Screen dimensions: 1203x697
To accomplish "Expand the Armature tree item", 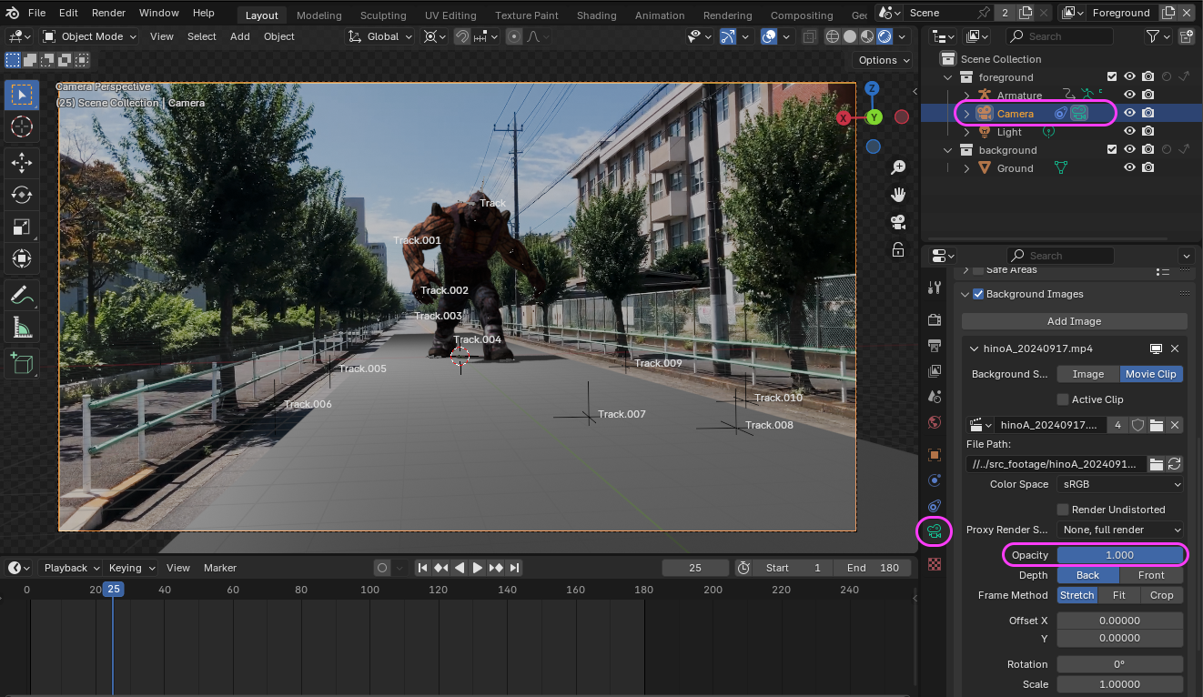I will [966, 96].
